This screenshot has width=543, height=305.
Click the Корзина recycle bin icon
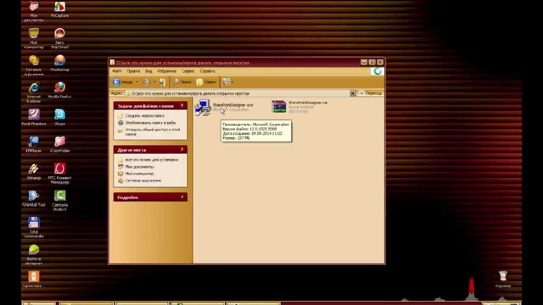[x=503, y=280]
